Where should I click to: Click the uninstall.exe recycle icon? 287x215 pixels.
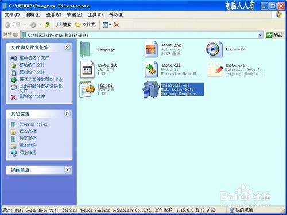pos(151,89)
